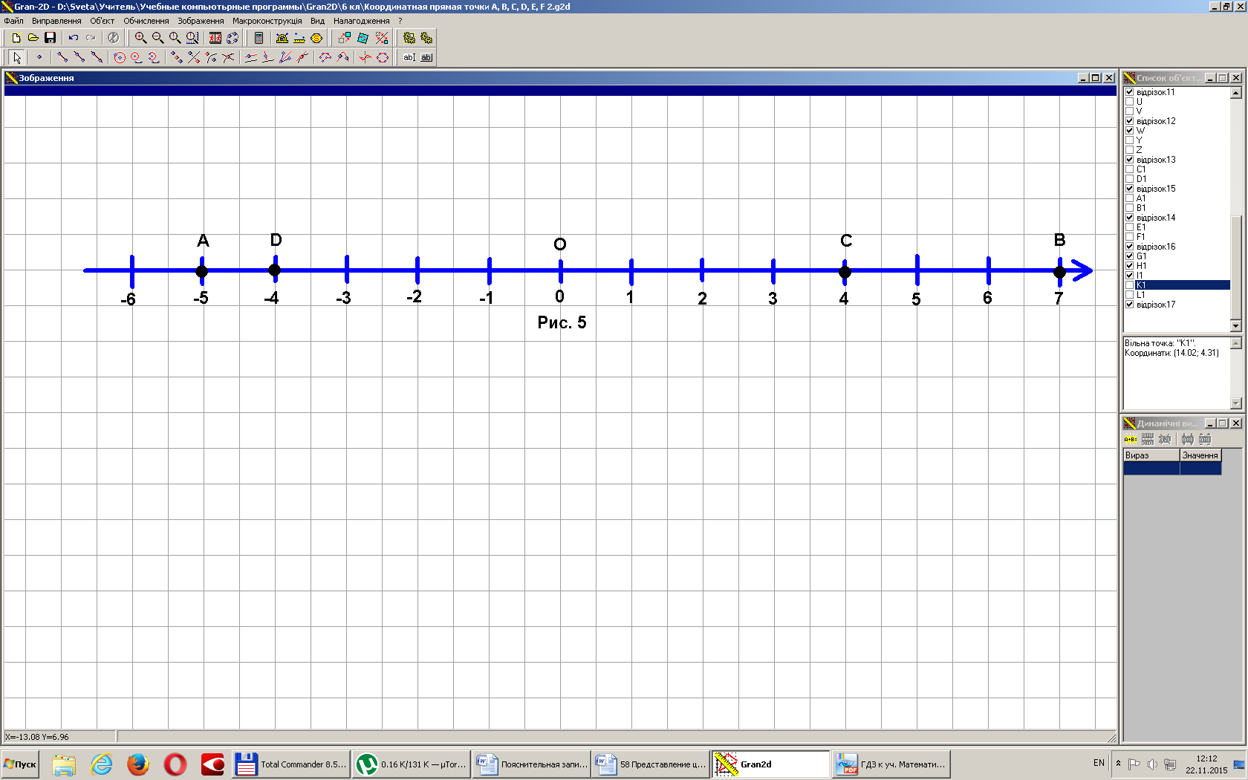The width and height of the screenshot is (1248, 780).
Task: Open the settings gears icon
Action: pos(426,38)
